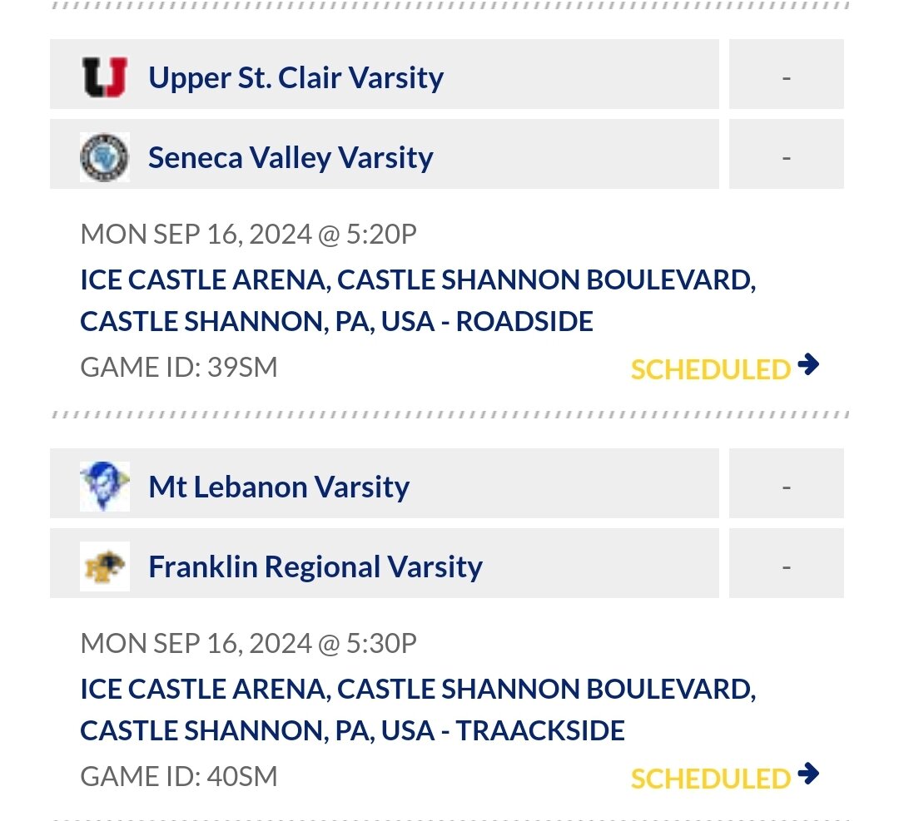Screen dimensions: 899x821
Task: Click SCHEDULED status for game 39SM
Action: pyautogui.click(x=710, y=369)
